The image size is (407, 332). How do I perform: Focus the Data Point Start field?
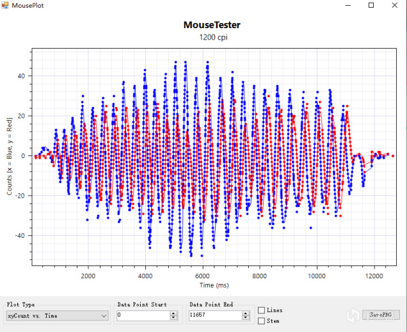143,315
